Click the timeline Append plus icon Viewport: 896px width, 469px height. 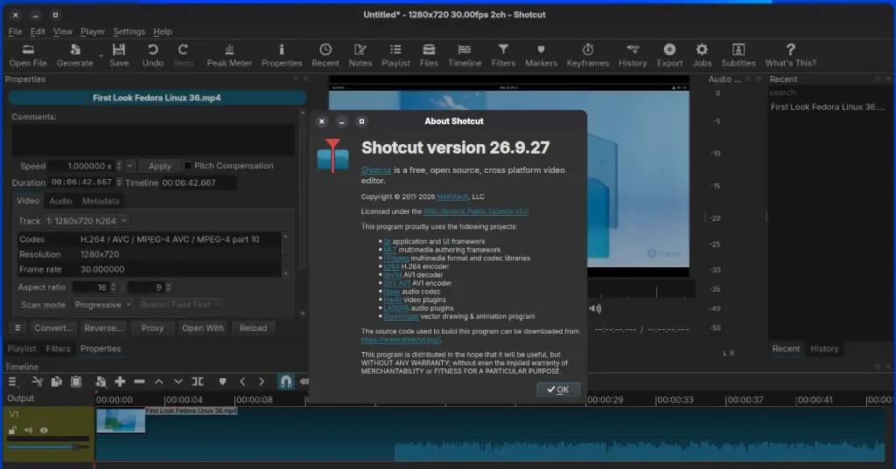(119, 382)
